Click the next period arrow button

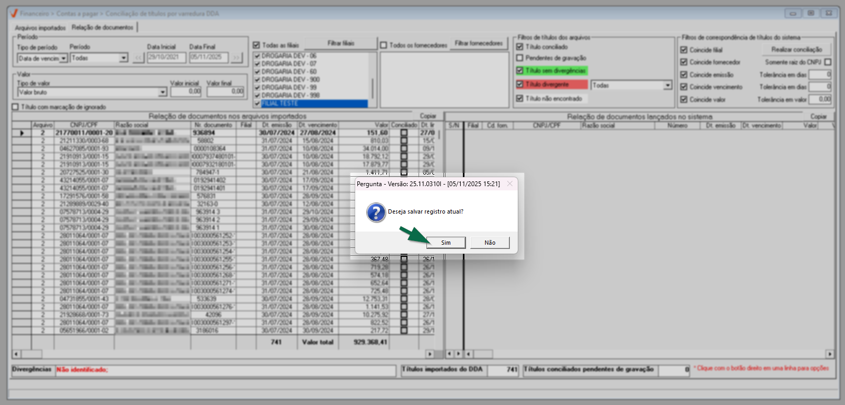(236, 57)
